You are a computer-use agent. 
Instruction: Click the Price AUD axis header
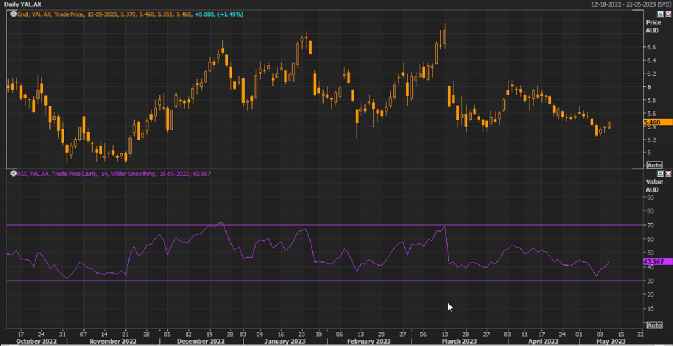pos(653,26)
